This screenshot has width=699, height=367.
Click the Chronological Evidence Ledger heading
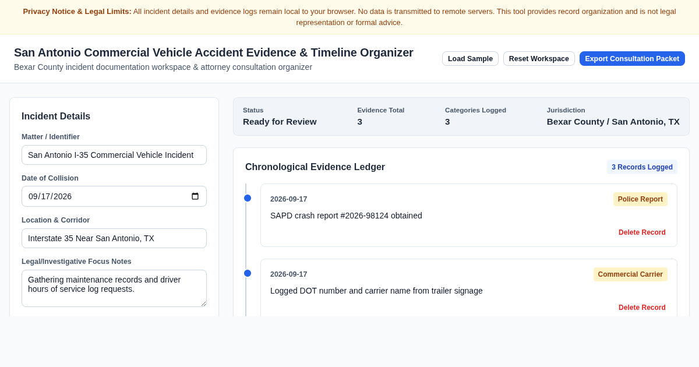(x=315, y=167)
